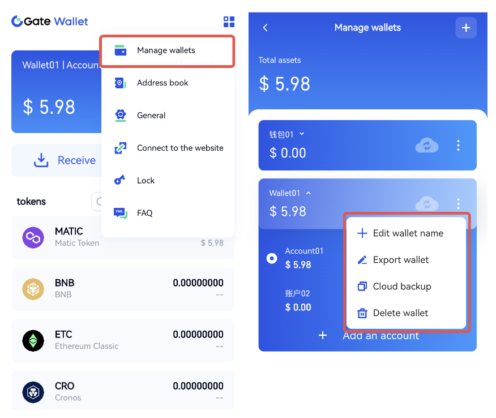Click Add an account
This screenshot has width=496, height=418.
click(380, 336)
